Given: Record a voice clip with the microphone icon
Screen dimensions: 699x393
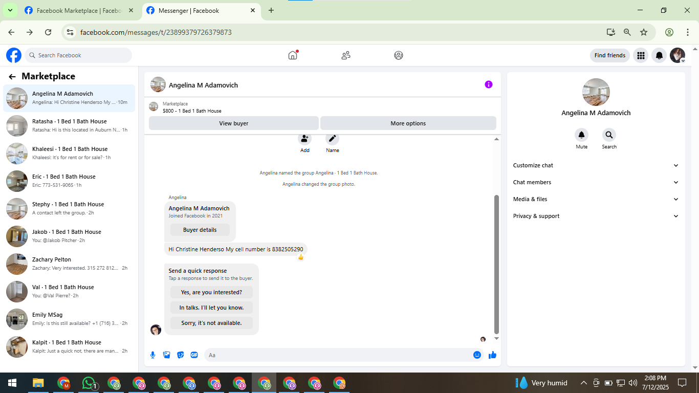Looking at the screenshot, I should tap(152, 355).
